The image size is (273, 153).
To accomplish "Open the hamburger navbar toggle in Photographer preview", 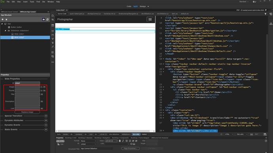I will pos(150,19).
